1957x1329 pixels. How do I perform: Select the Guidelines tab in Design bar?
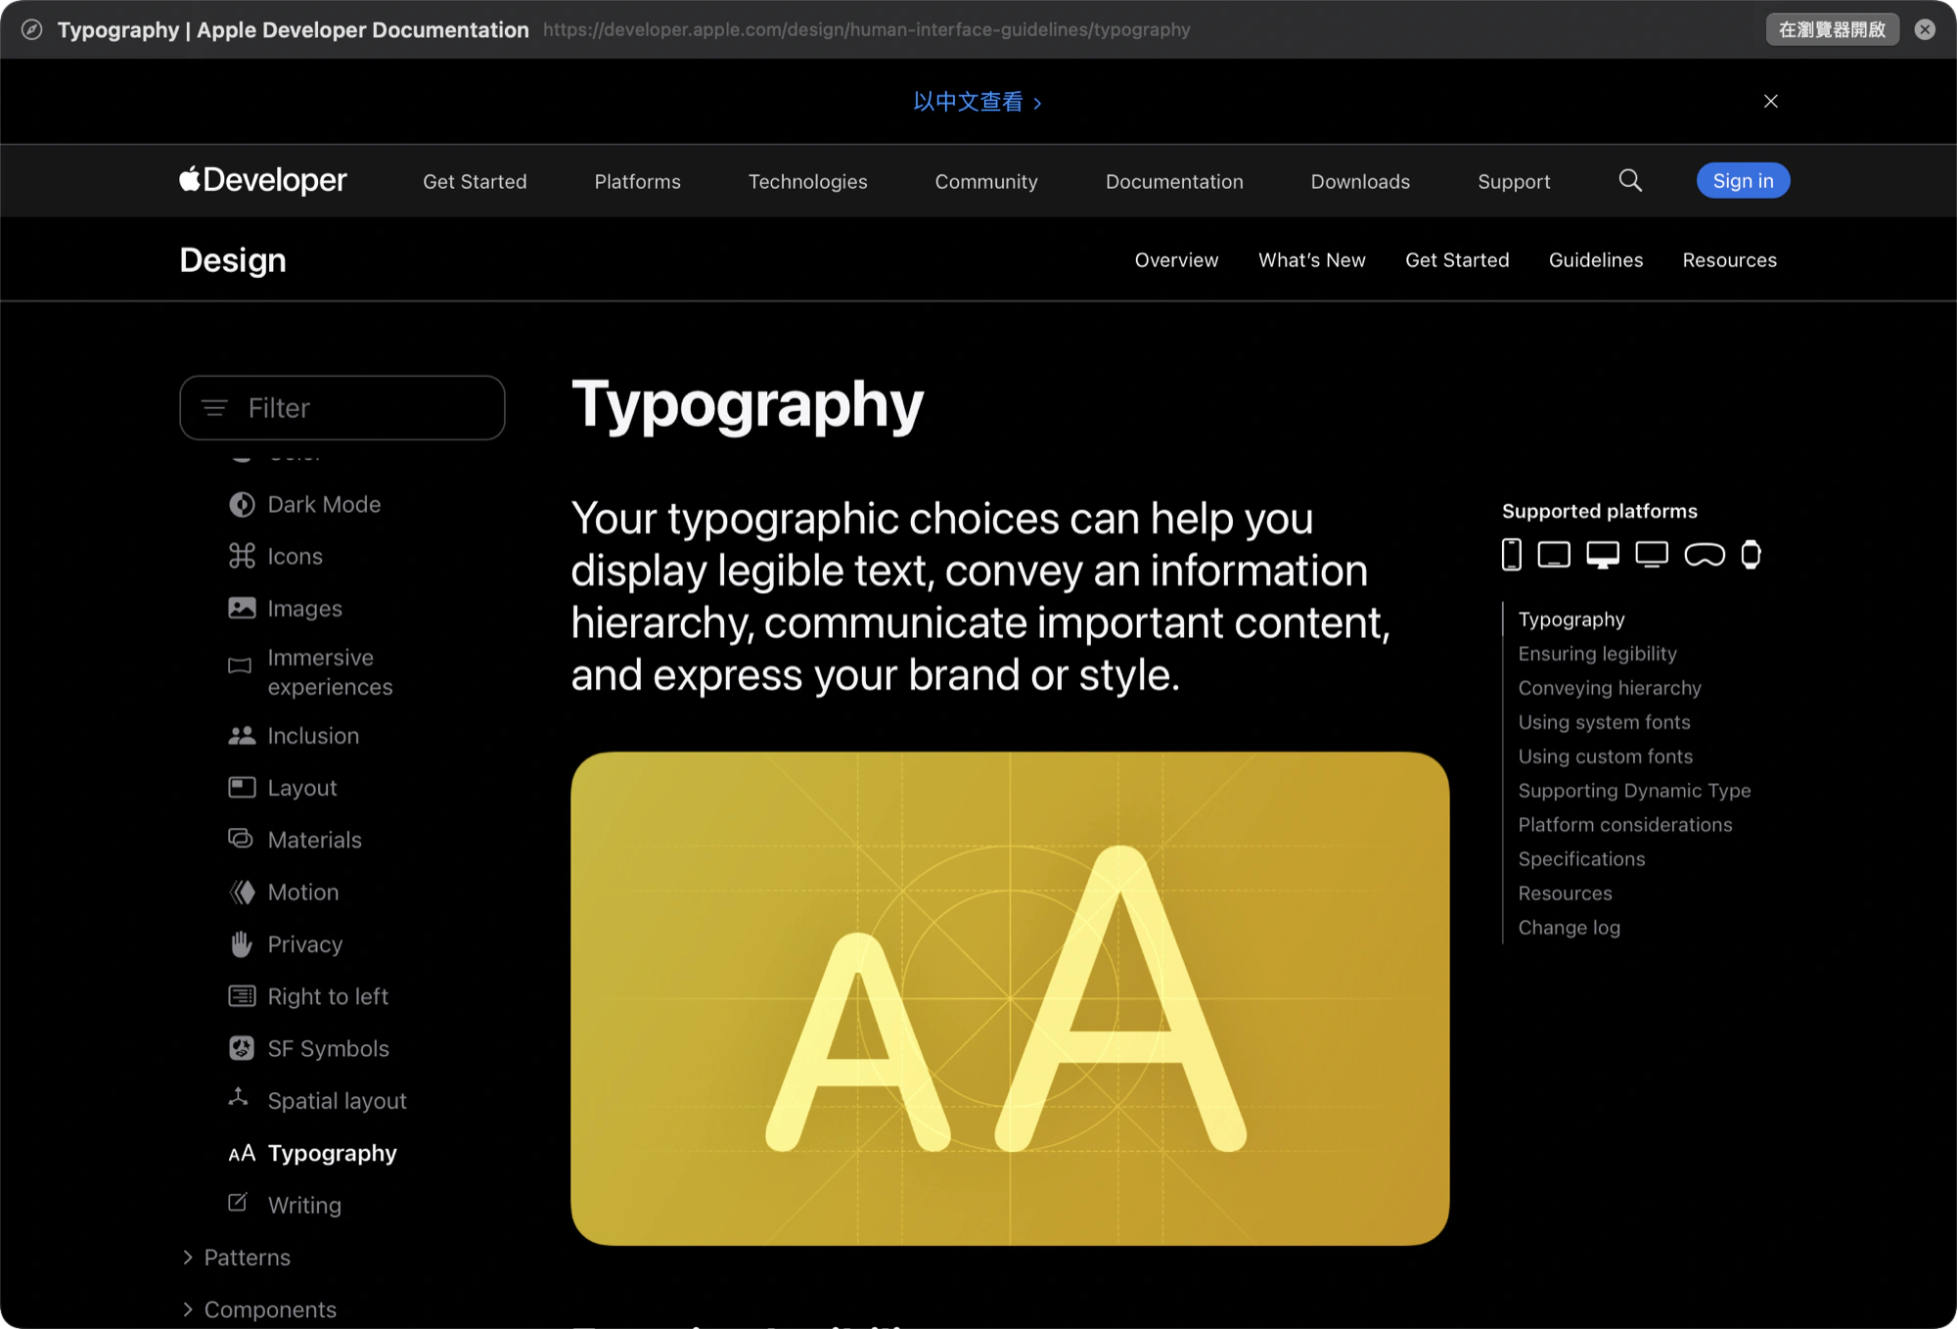(1596, 259)
